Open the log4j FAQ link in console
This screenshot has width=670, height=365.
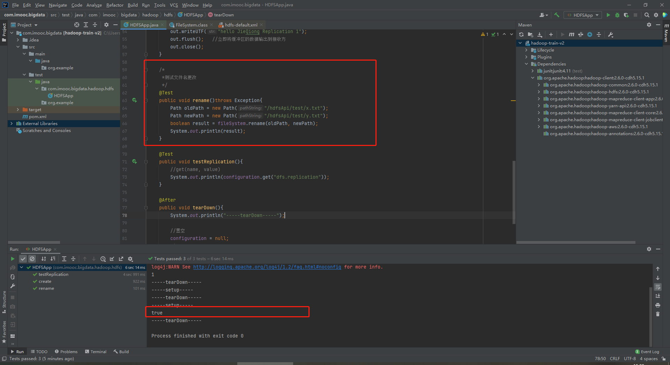click(267, 267)
